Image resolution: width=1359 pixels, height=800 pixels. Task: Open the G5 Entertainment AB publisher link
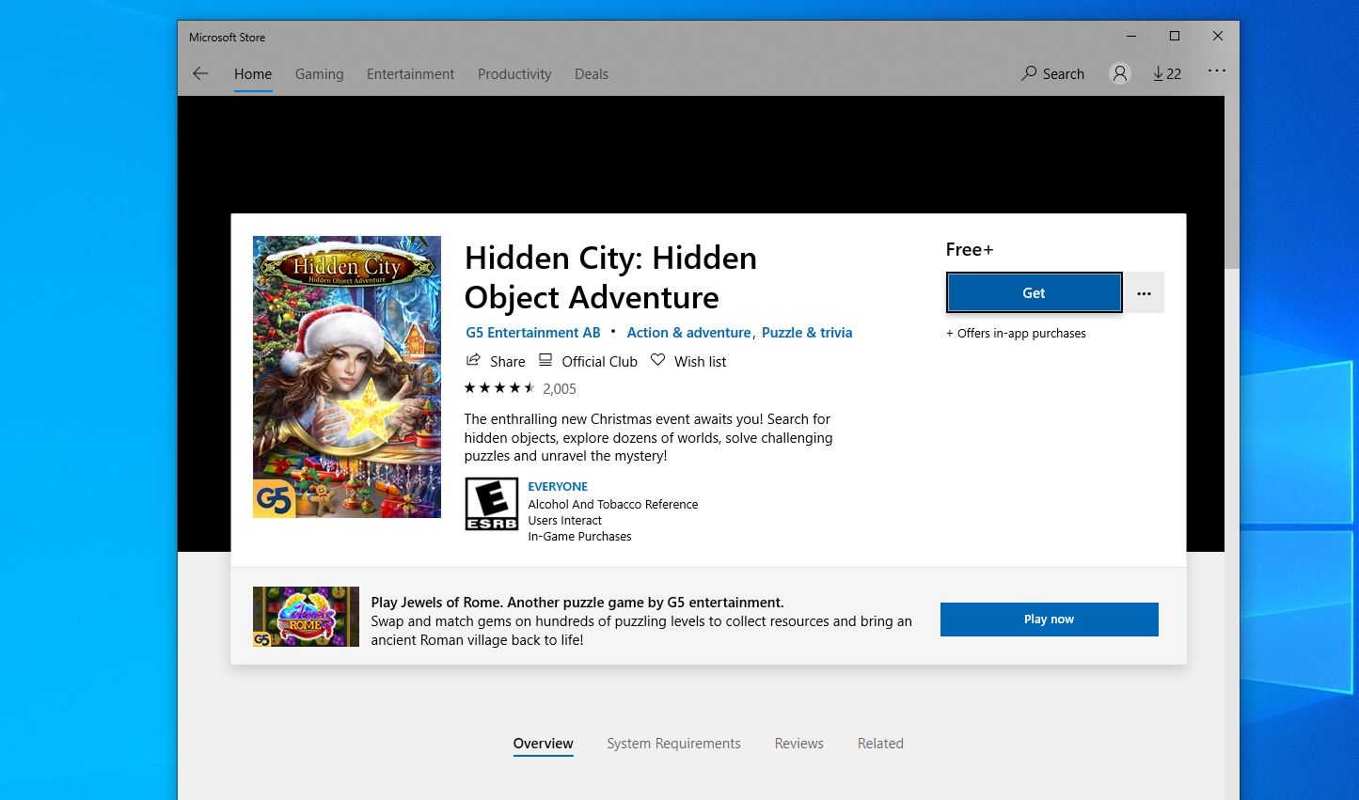click(x=532, y=332)
